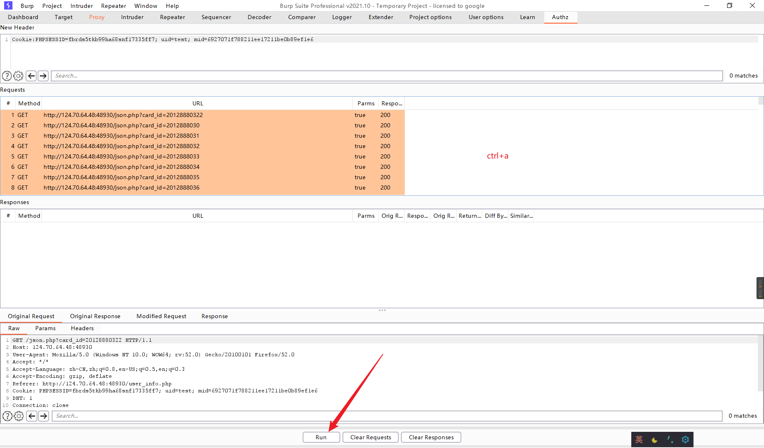Open help icon beside New Header search
The height and width of the screenshot is (448, 764).
[x=7, y=76]
